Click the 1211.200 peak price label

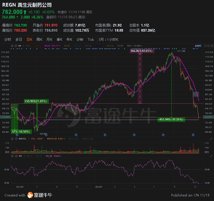click(181, 51)
